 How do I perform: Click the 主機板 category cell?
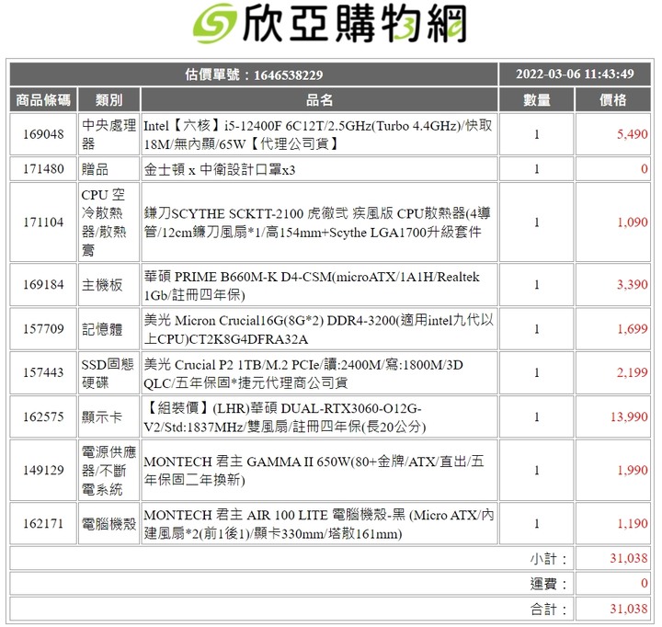[108, 285]
